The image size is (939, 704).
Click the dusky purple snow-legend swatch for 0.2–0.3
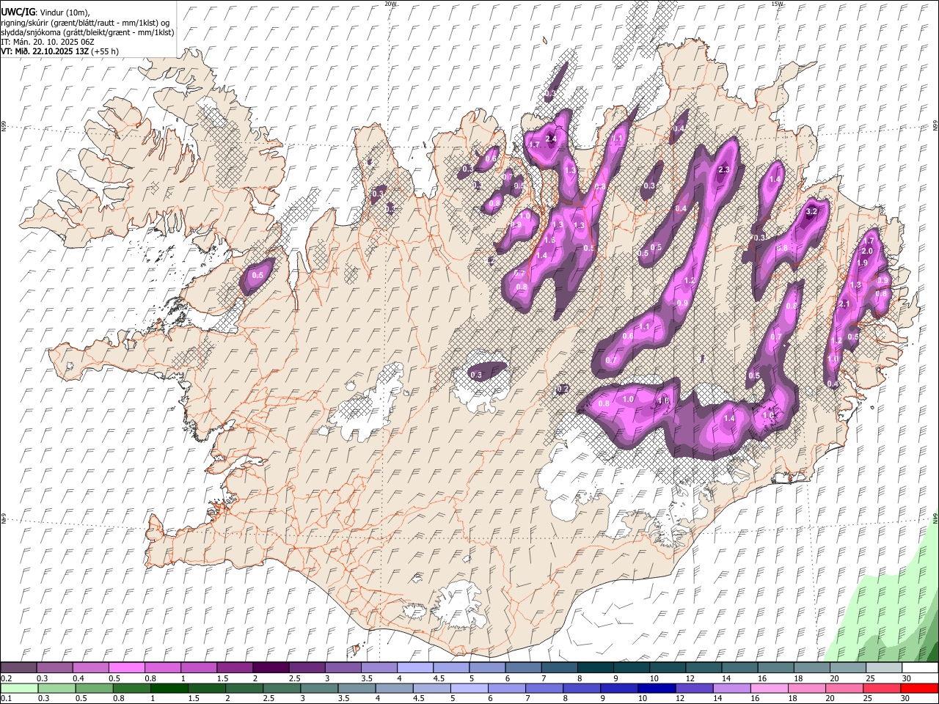coord(18,668)
